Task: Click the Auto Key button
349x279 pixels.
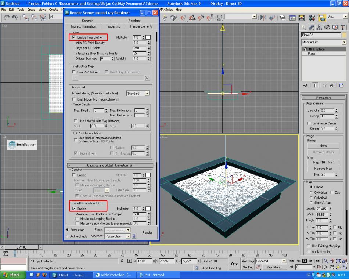Action: pos(248,261)
